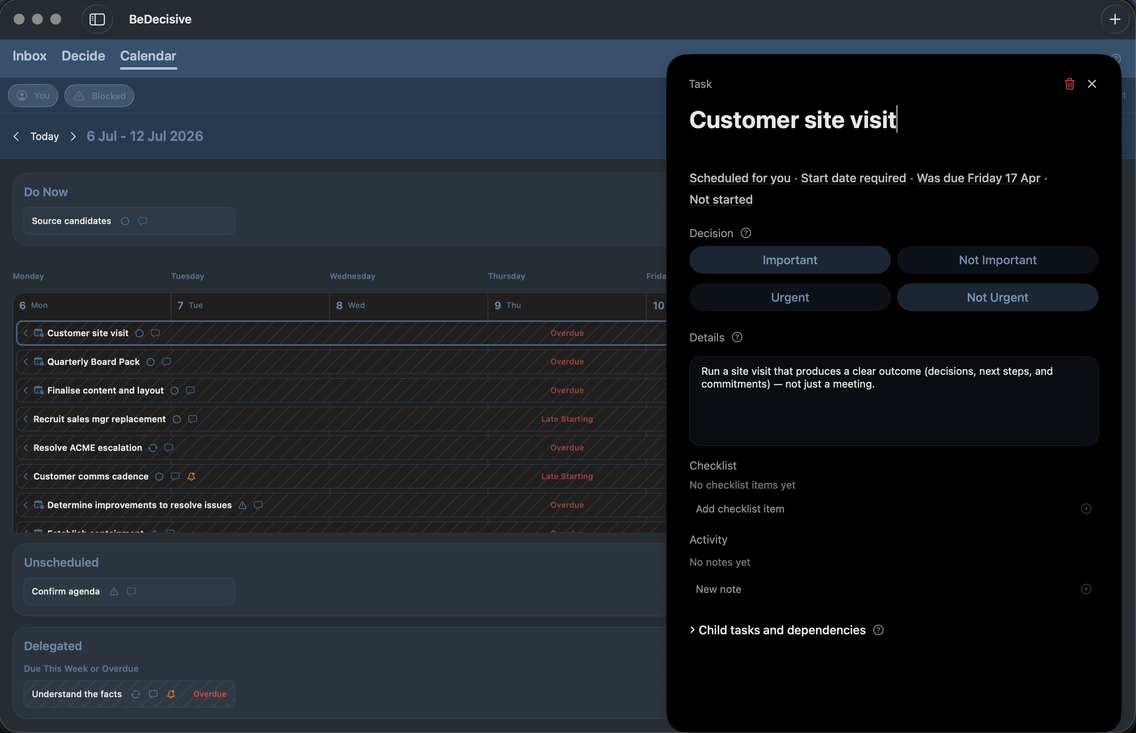Open the Details help question mark
Screen dimensions: 1136x733
[x=737, y=337]
